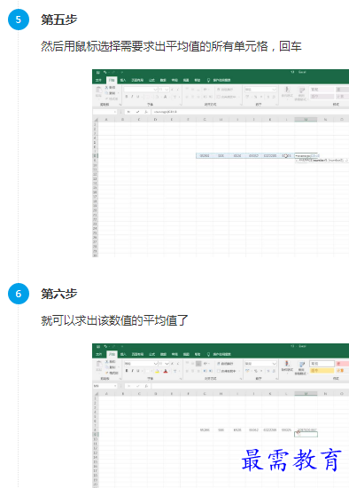
Task: Select the File tab in step 6 Excel
Action: [99, 354]
